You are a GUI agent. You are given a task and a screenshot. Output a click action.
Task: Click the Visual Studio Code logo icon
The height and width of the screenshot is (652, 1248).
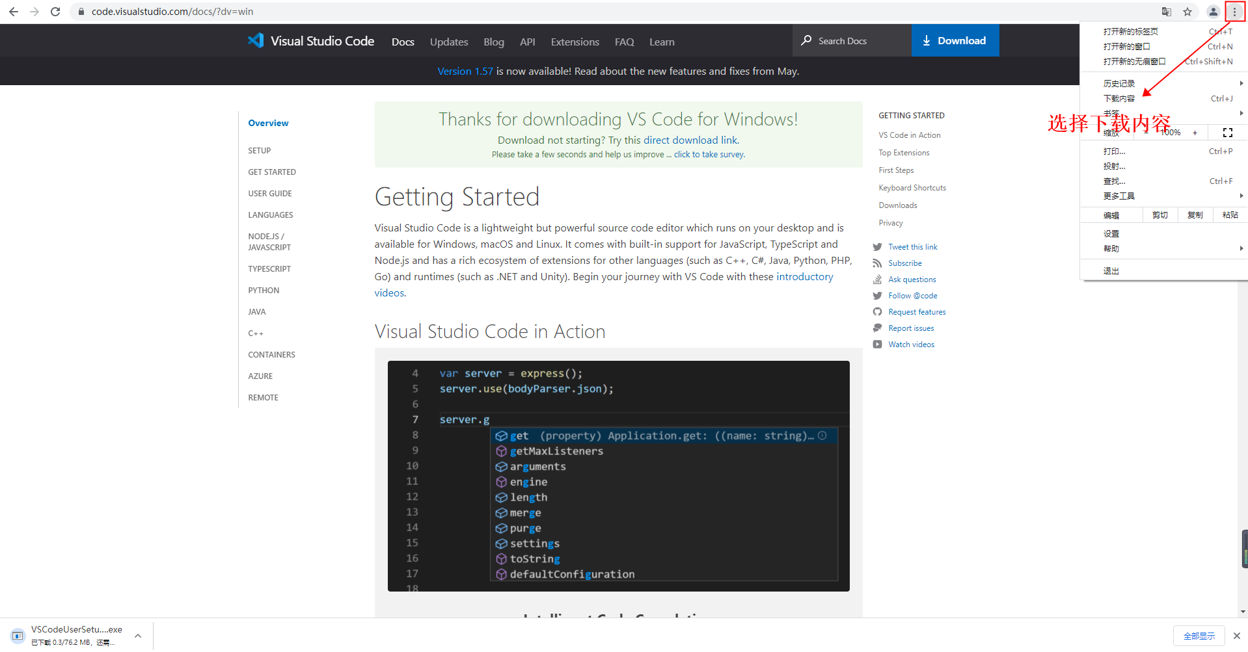pos(256,40)
